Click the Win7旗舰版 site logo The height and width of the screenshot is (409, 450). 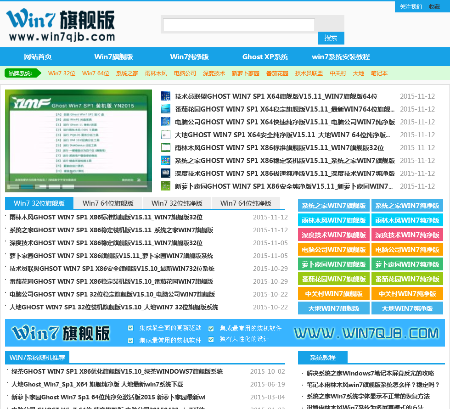(x=61, y=25)
